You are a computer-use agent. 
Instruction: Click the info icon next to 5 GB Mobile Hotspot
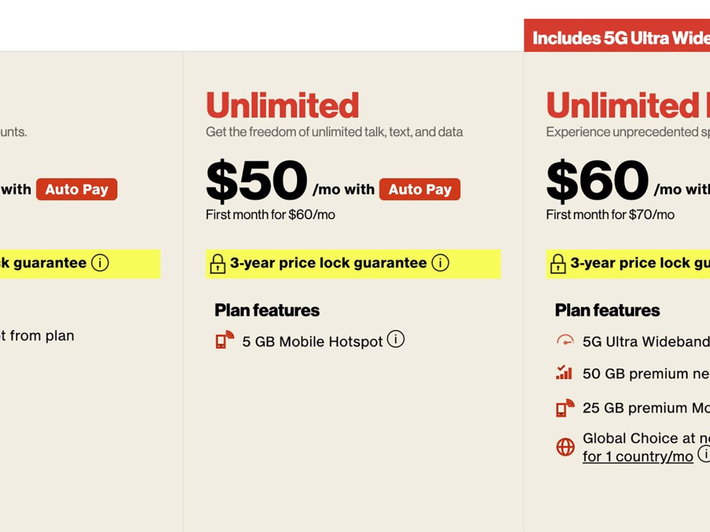click(x=396, y=339)
